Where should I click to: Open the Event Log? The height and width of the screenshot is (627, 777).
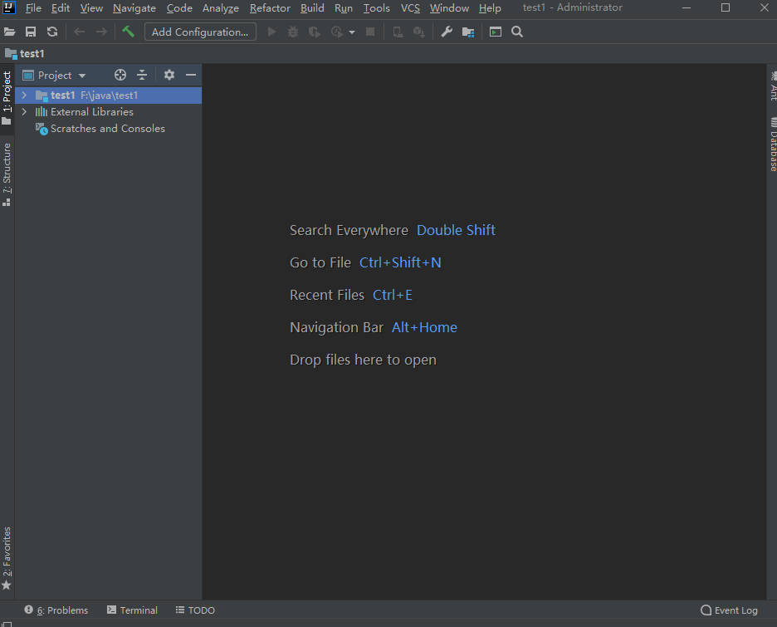[x=729, y=610]
